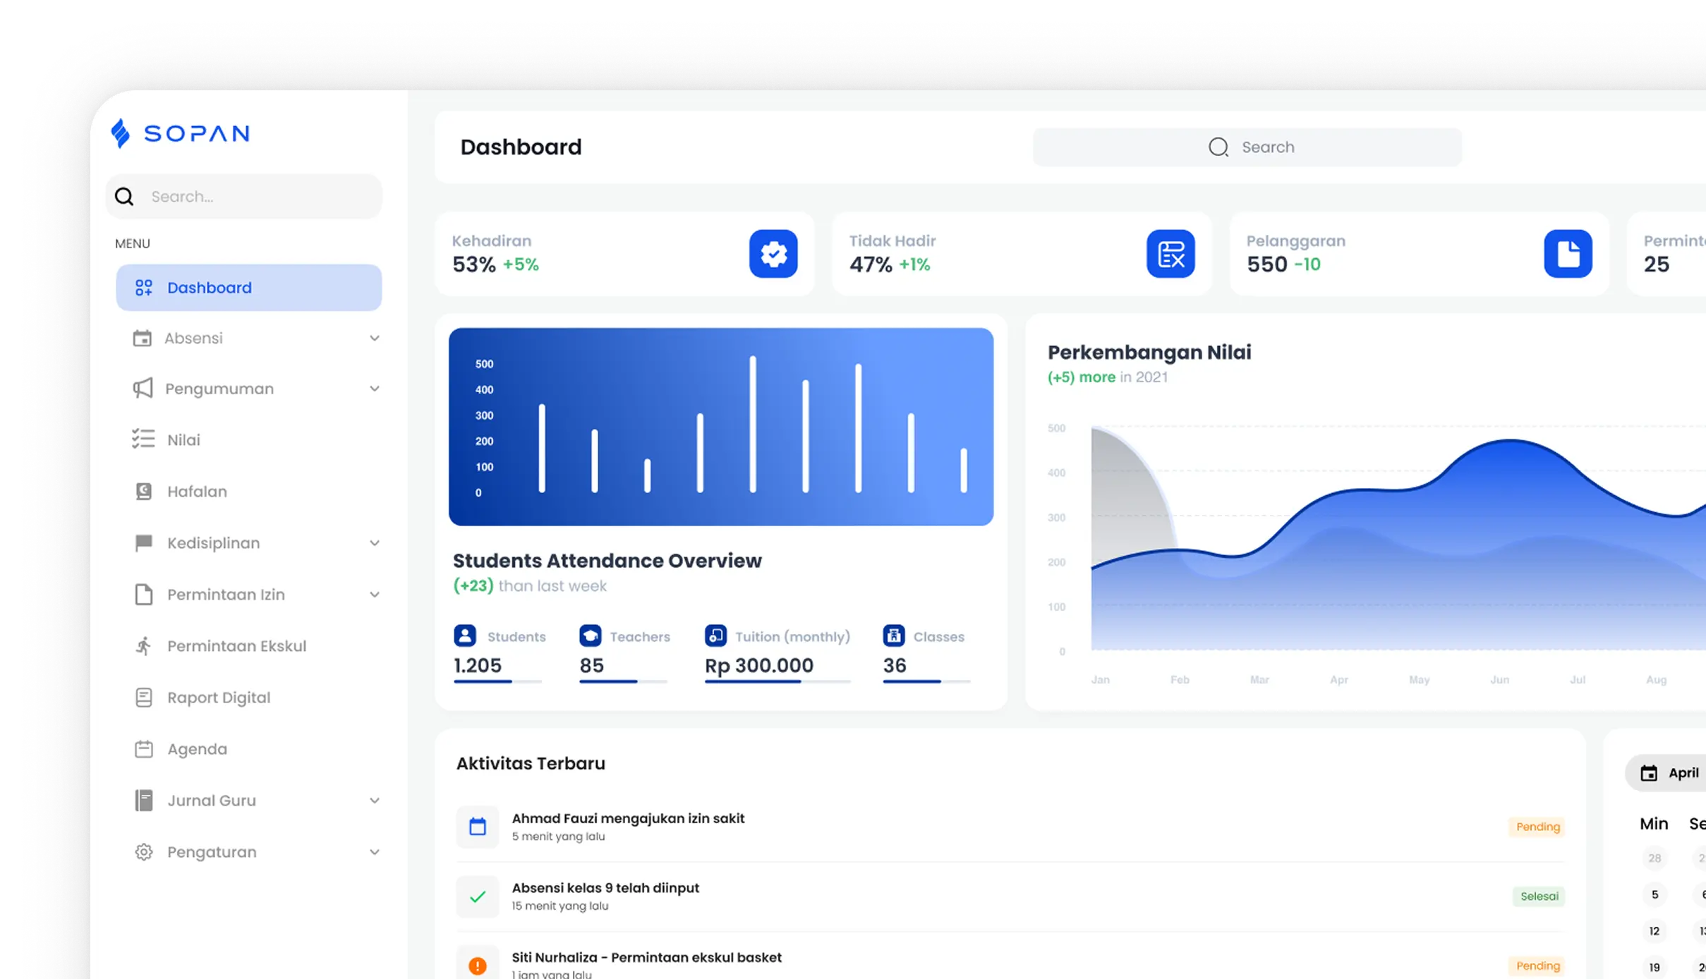Image resolution: width=1706 pixels, height=979 pixels.
Task: Expand the Jurnal Guru chevron
Action: pyautogui.click(x=375, y=801)
